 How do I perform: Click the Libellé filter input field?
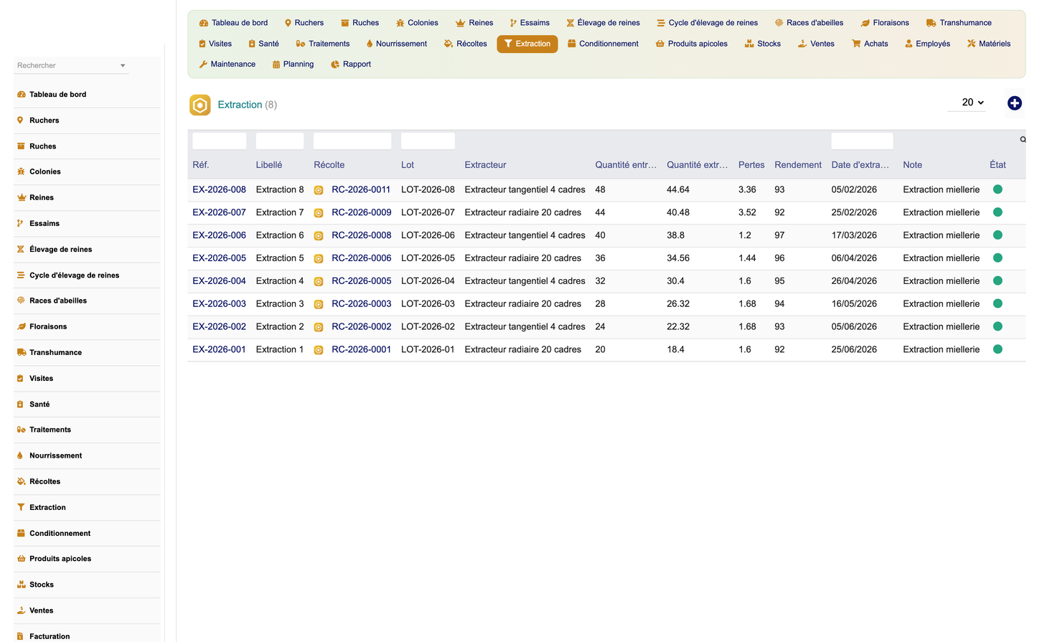pos(280,141)
